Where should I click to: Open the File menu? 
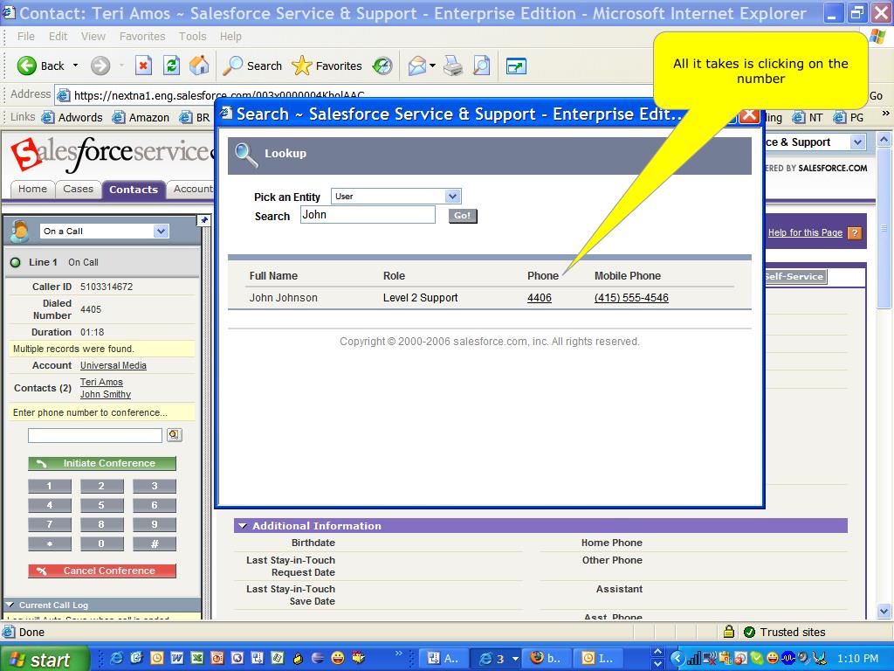coord(25,36)
